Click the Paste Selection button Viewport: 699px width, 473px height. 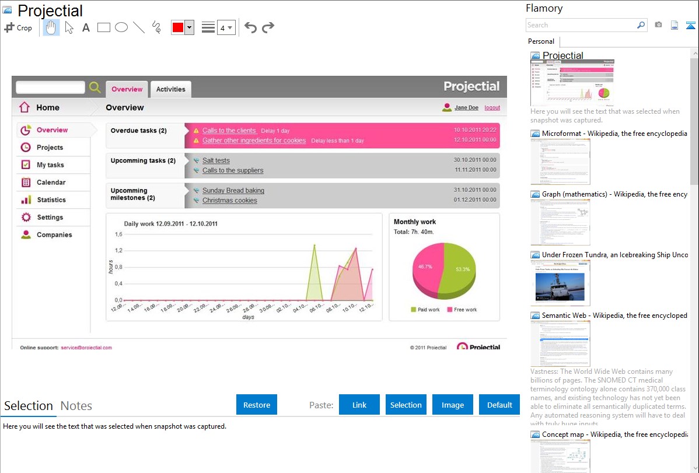(x=406, y=405)
